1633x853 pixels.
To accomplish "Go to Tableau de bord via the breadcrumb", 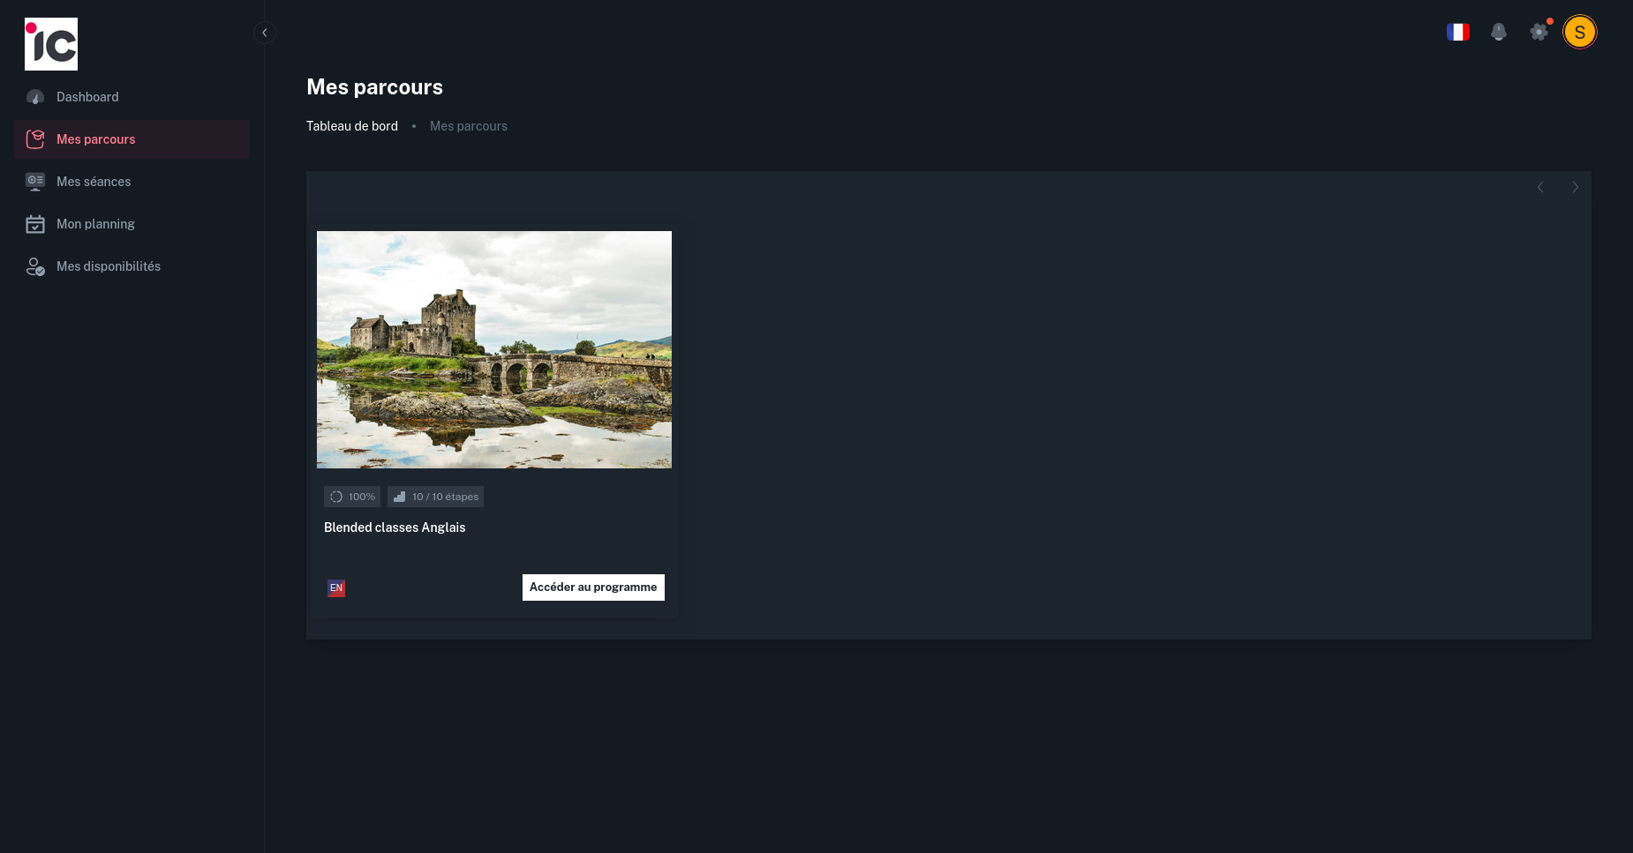I will coord(351,126).
